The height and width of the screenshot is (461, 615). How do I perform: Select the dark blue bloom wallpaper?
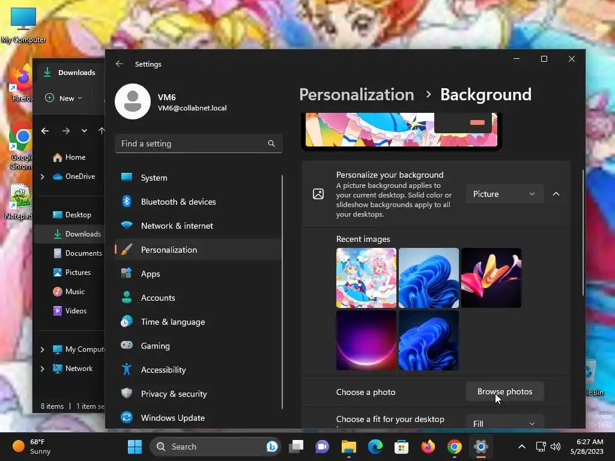tap(429, 340)
